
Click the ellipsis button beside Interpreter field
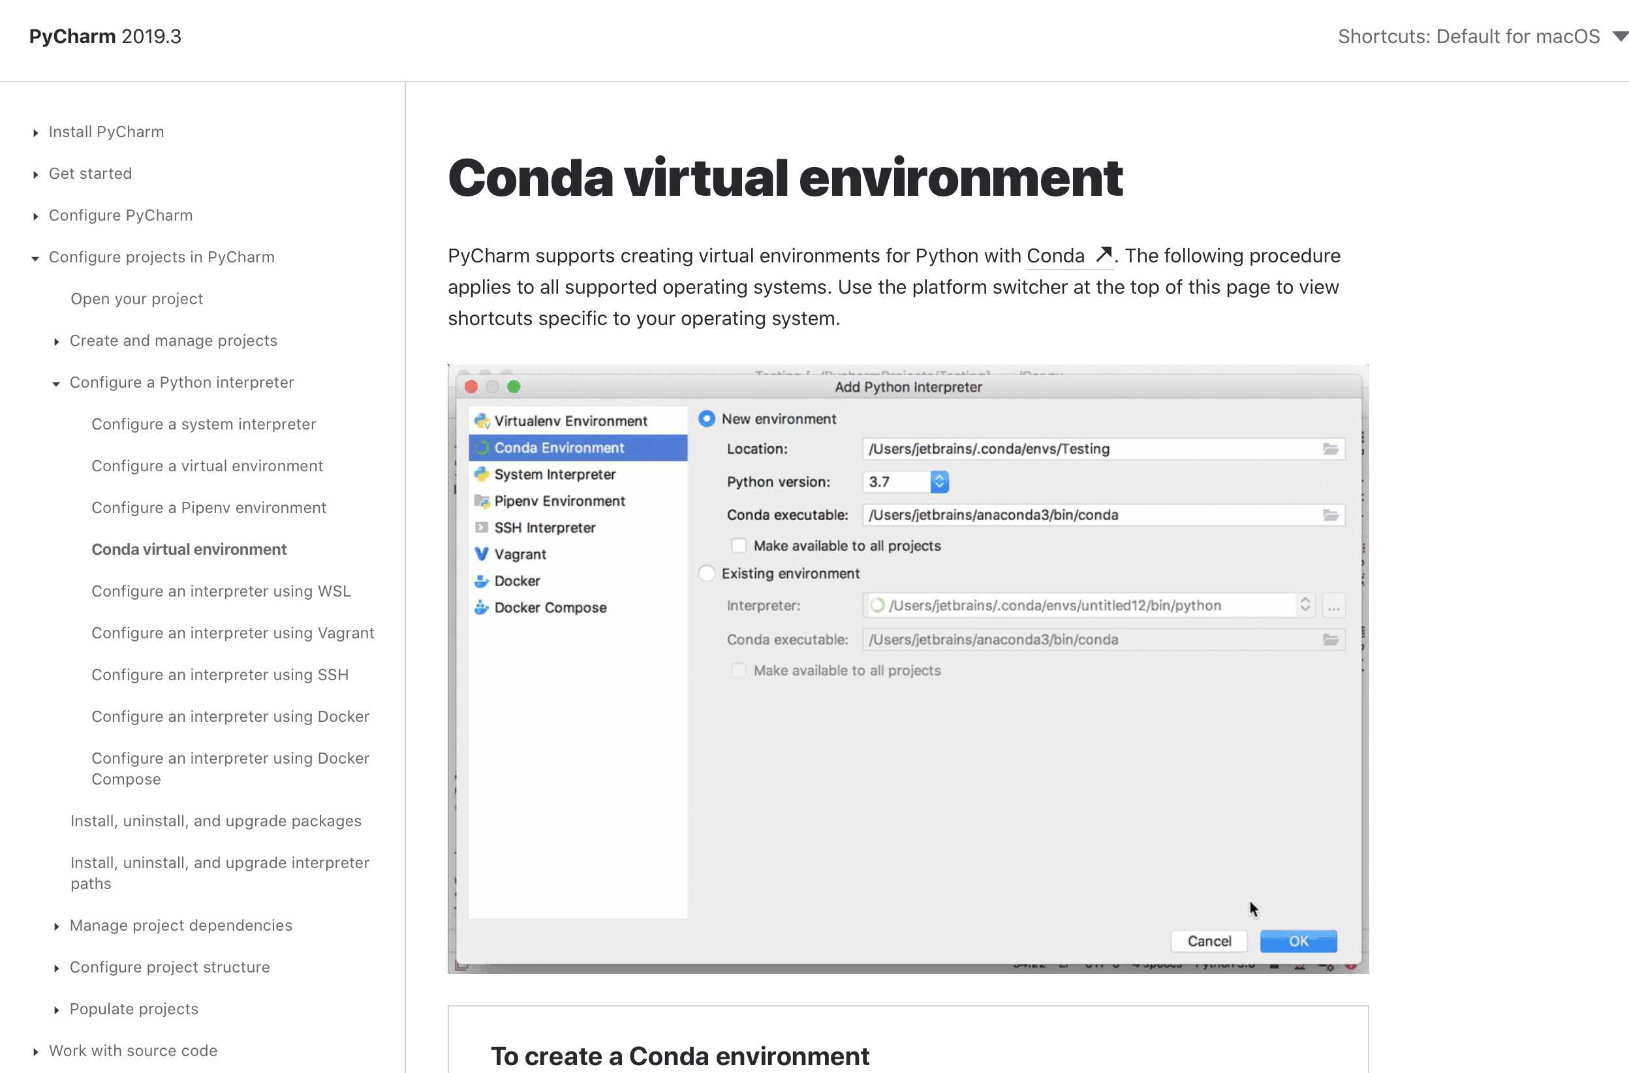pyautogui.click(x=1333, y=606)
